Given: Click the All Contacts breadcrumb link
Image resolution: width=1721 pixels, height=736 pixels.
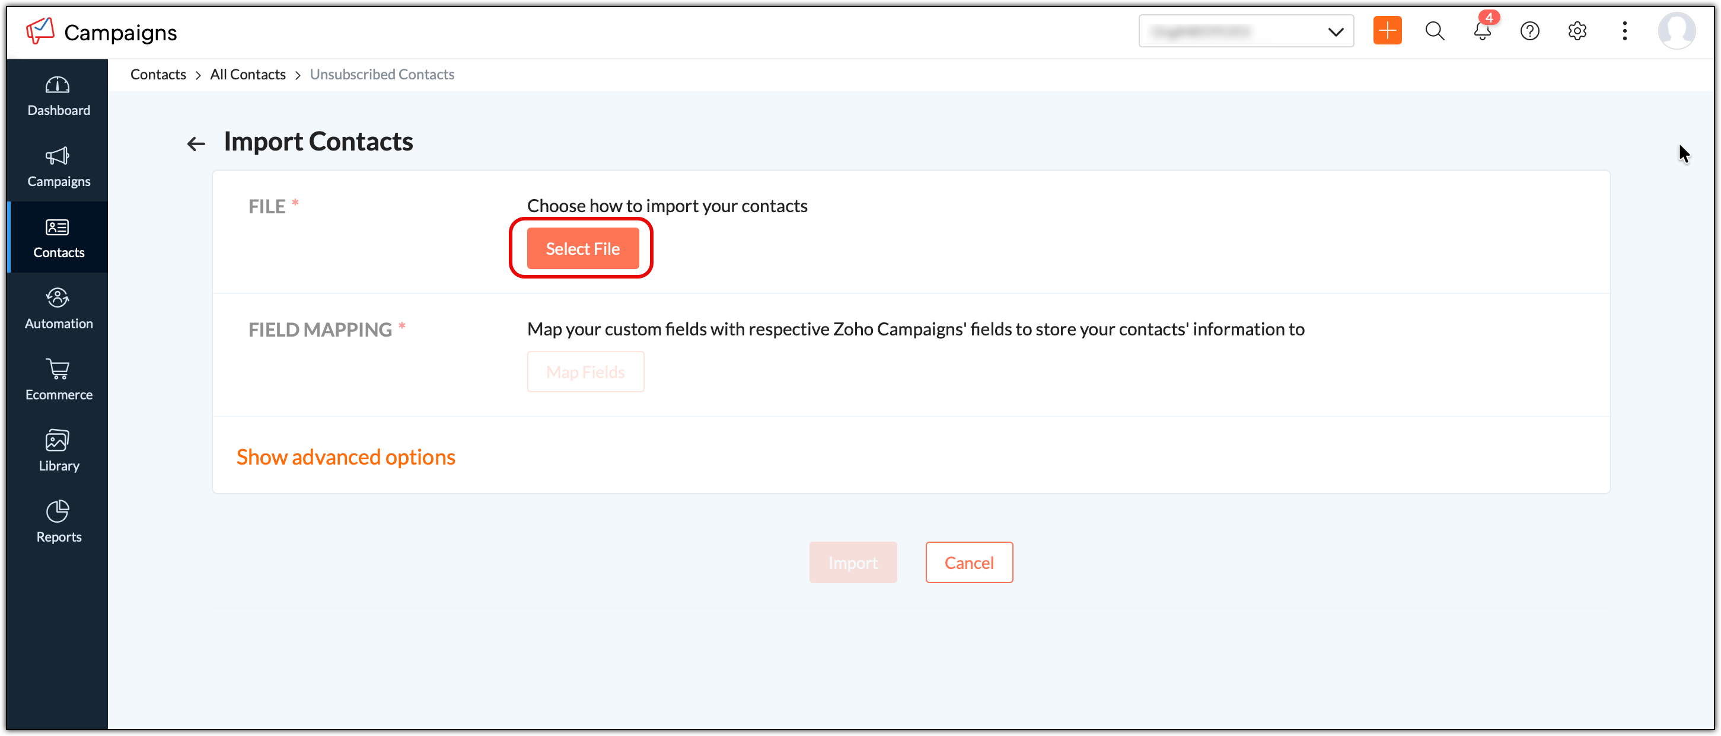Looking at the screenshot, I should [247, 74].
